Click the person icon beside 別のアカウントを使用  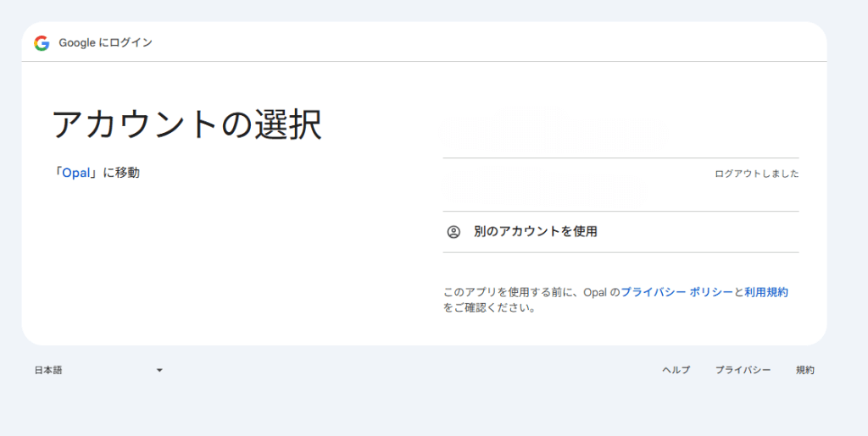453,232
